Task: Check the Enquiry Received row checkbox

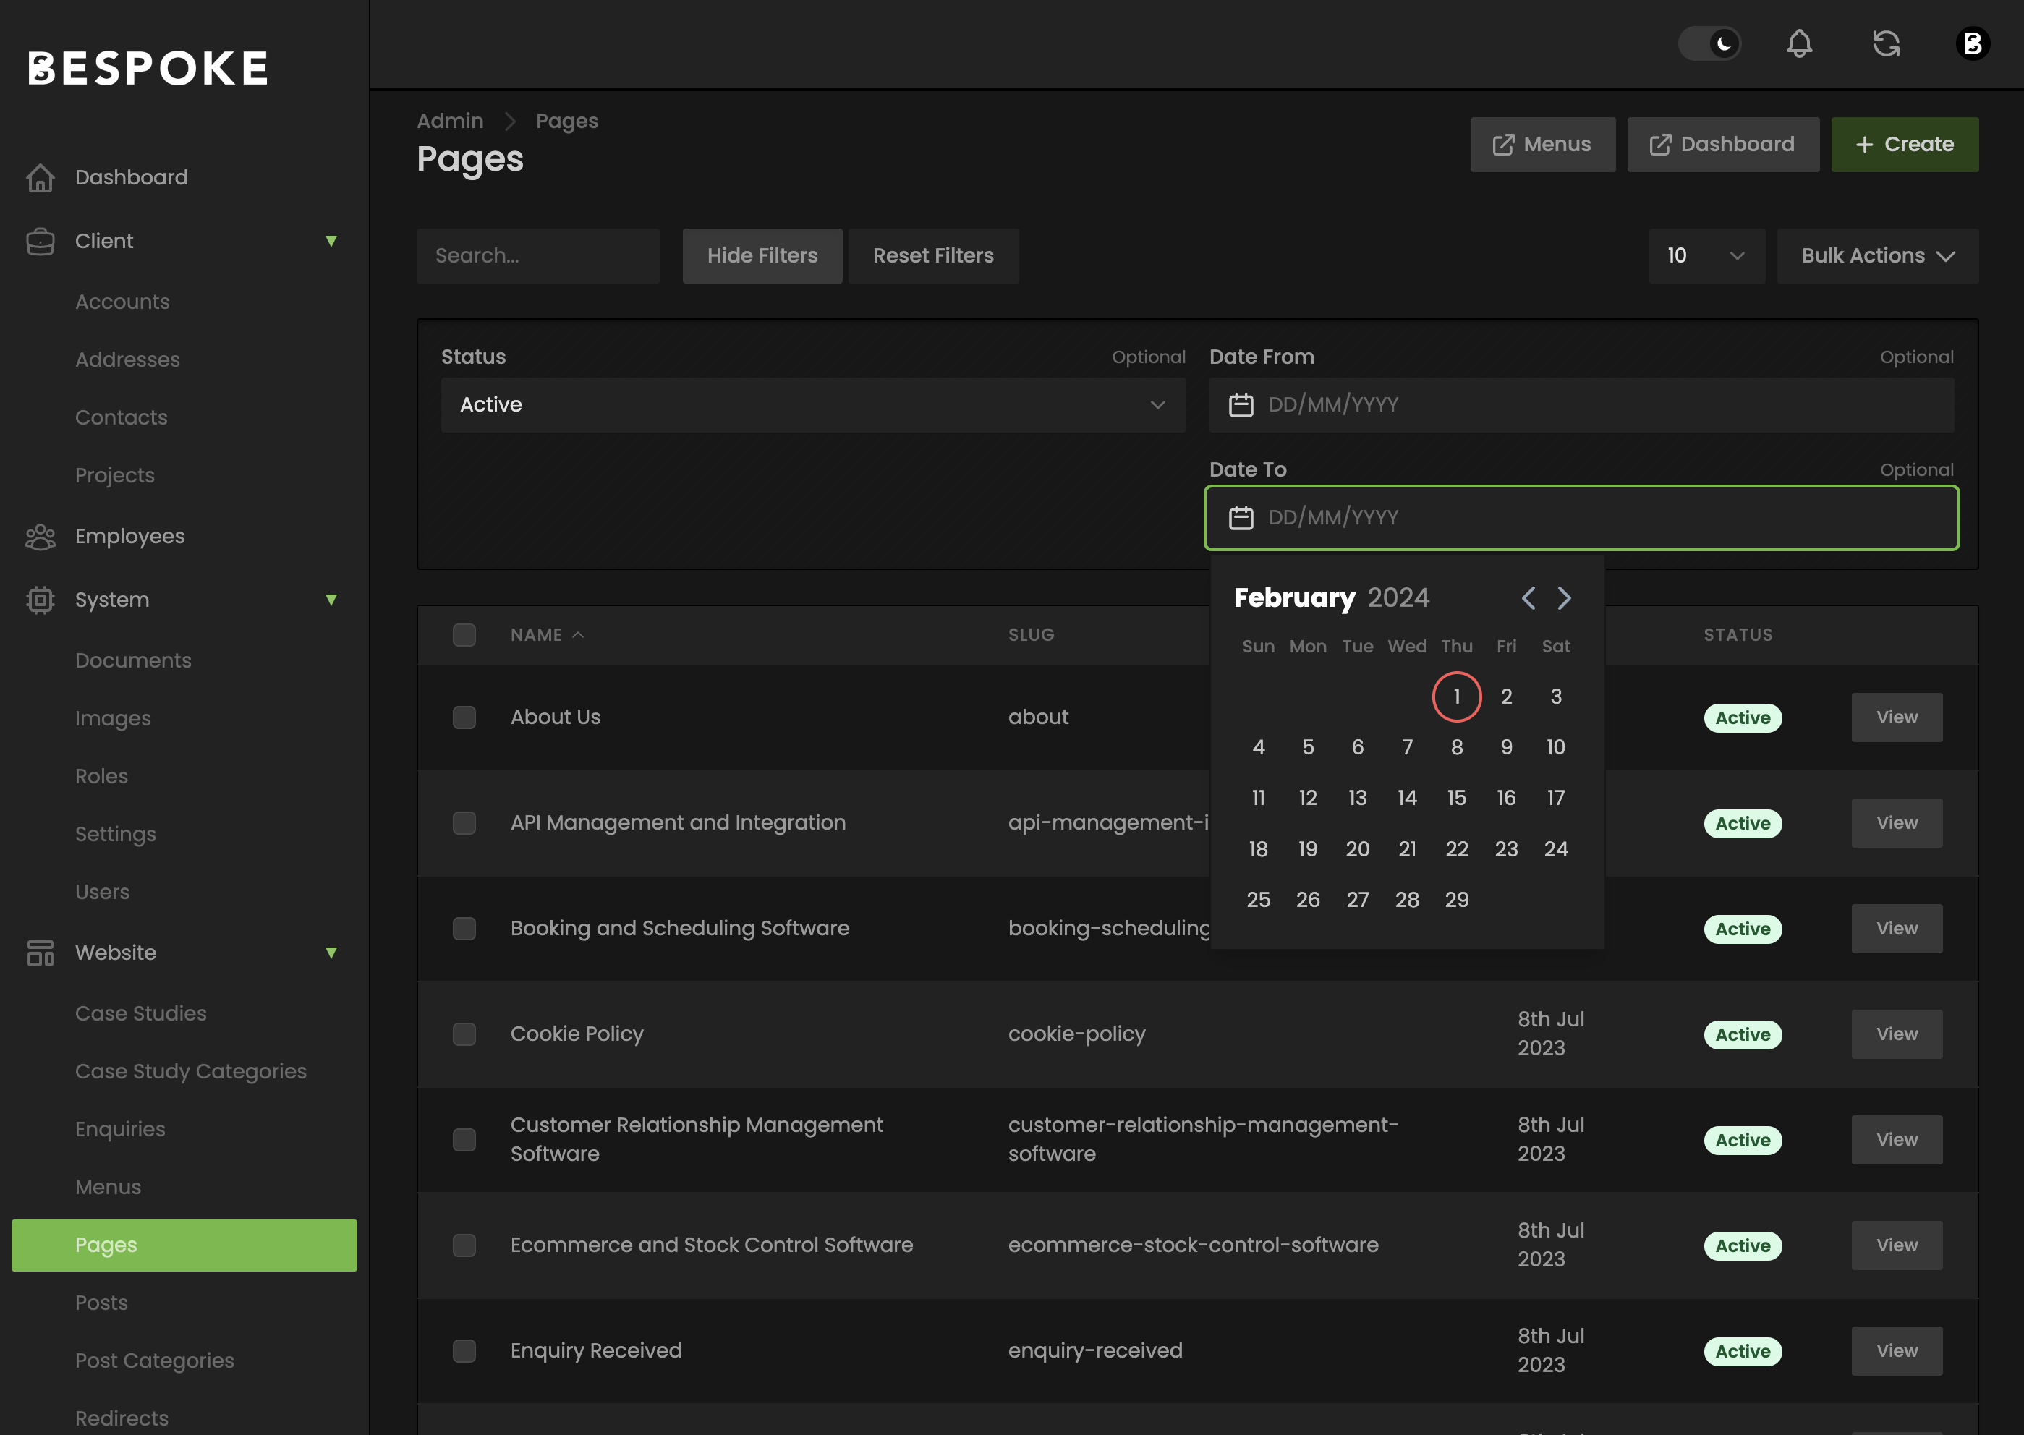Action: coord(464,1351)
